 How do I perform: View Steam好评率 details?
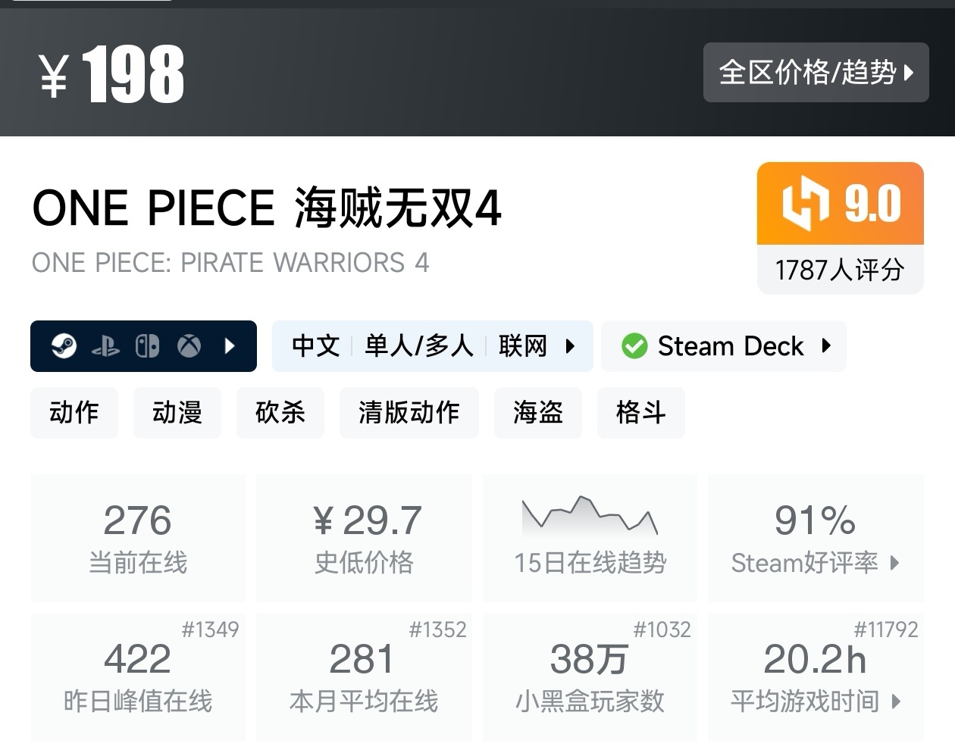(816, 538)
